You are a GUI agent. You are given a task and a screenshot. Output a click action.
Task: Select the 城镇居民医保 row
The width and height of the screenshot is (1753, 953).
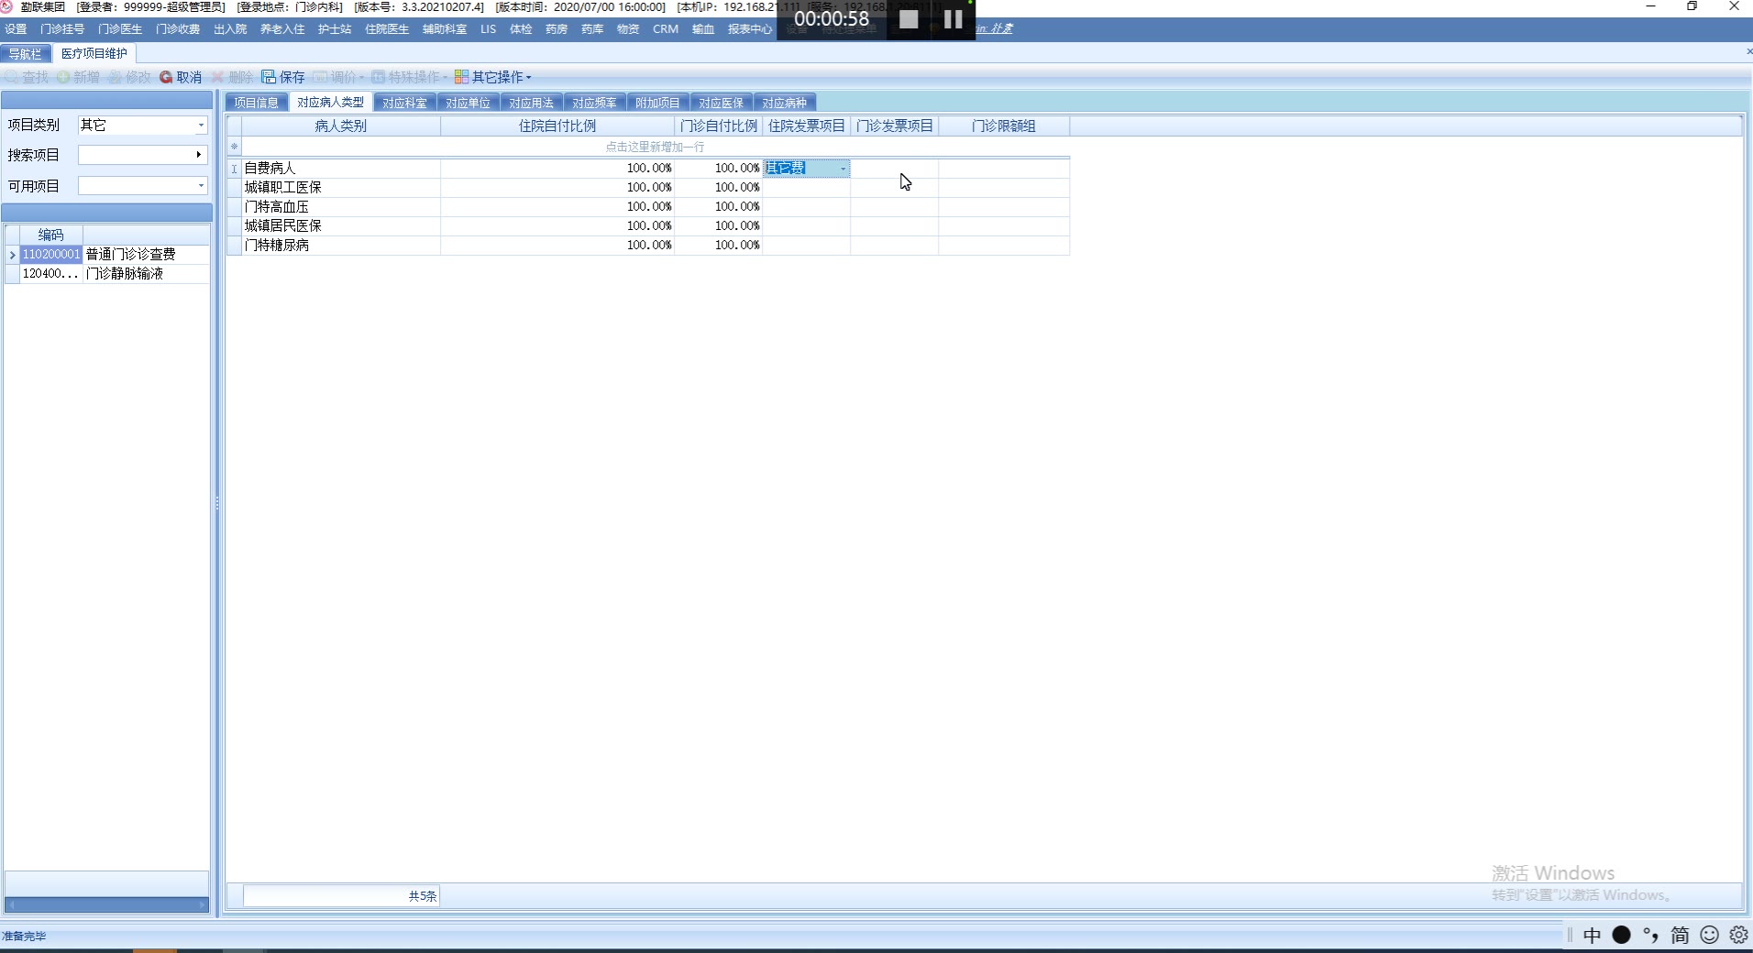point(647,226)
